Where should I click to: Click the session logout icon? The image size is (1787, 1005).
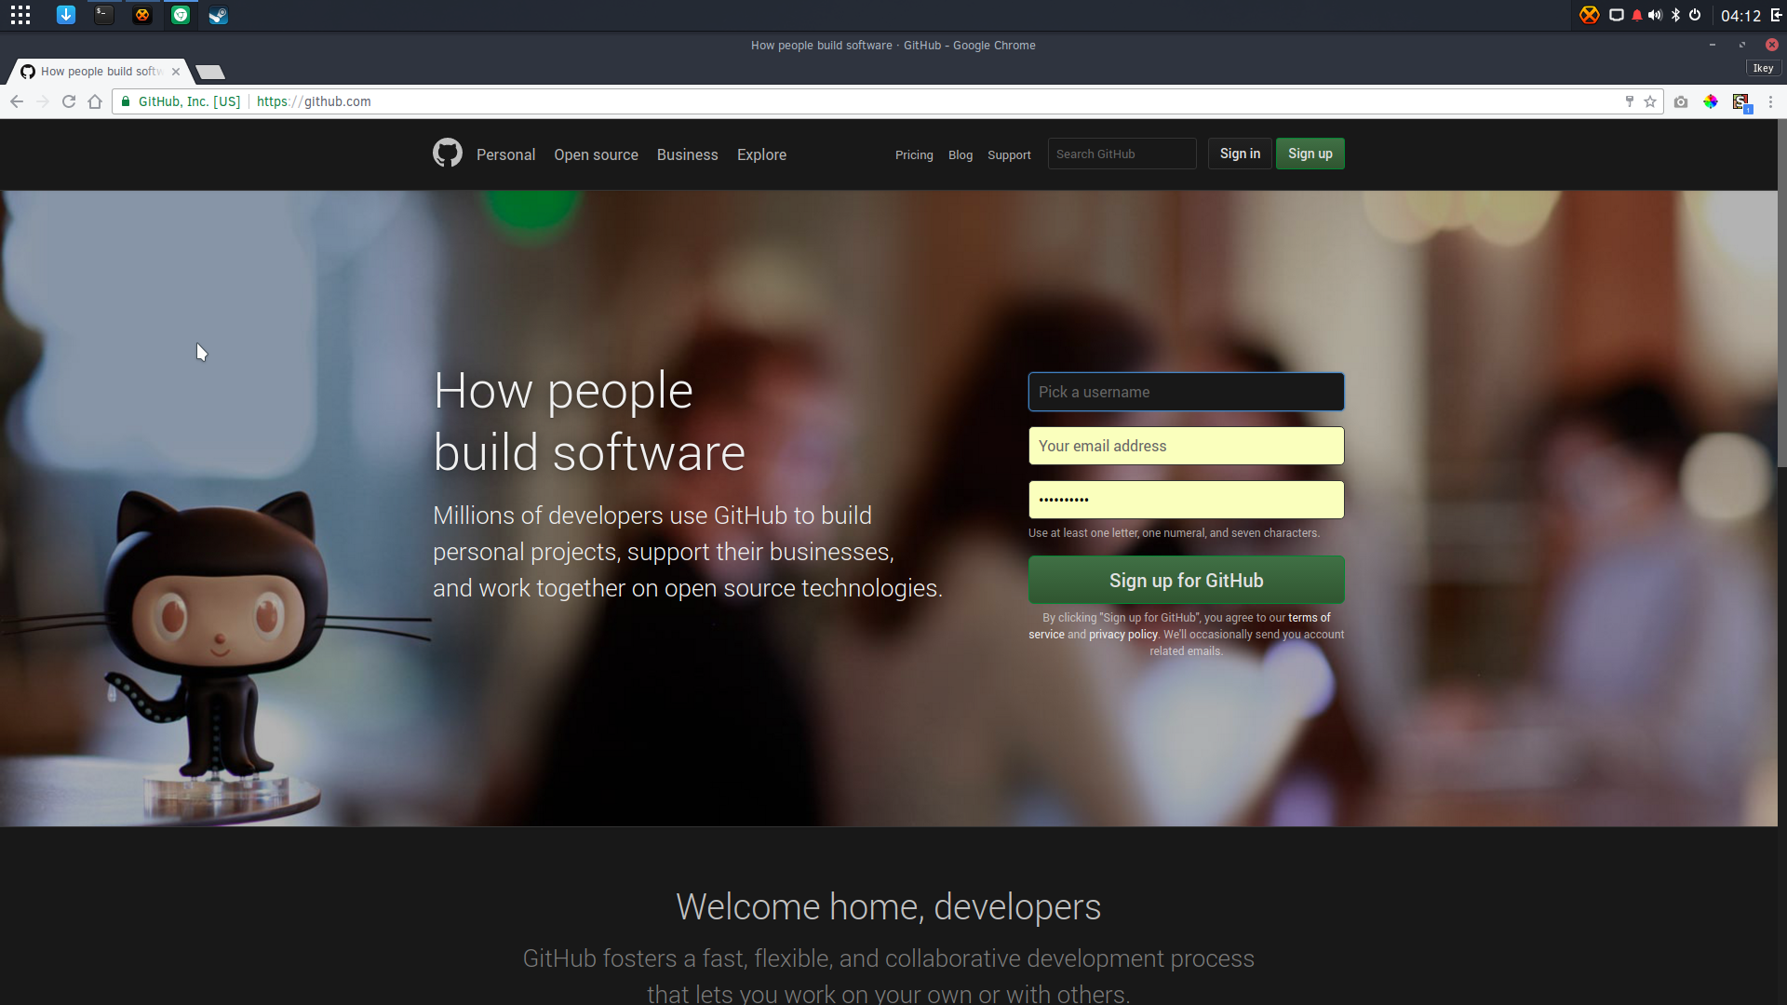click(x=1776, y=15)
